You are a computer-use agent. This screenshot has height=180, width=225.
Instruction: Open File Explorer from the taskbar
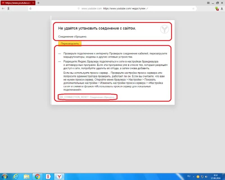(x=26, y=177)
